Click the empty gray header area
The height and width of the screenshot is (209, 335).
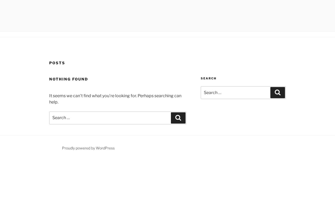(x=167, y=16)
